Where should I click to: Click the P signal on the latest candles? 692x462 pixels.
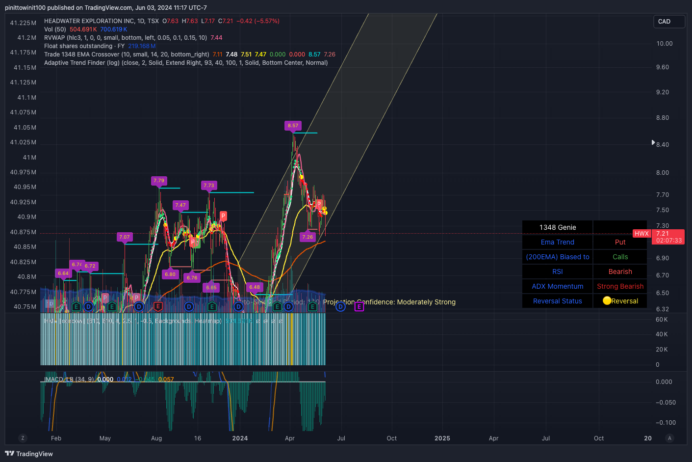[x=319, y=203]
